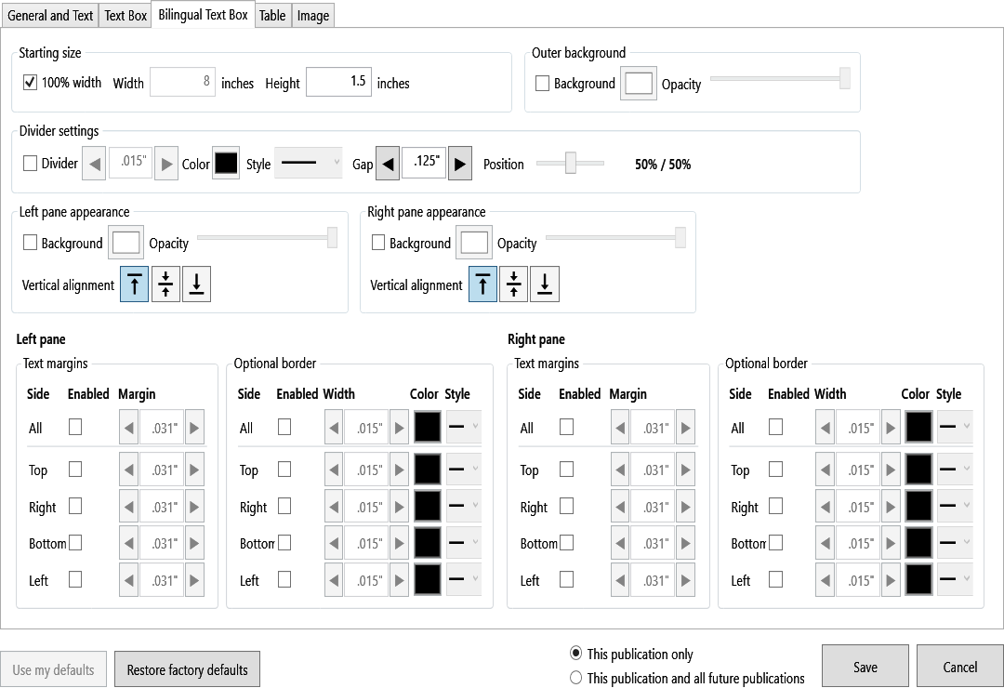Pick the Divider Color swatch
1004x688 pixels.
226,164
